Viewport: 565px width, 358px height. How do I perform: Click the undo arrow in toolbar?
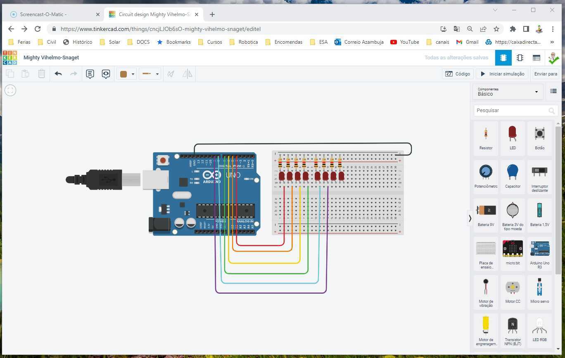(x=58, y=74)
